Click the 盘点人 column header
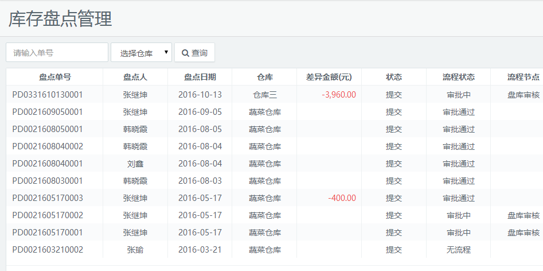Screen dimensions: 543x271 click(135, 77)
